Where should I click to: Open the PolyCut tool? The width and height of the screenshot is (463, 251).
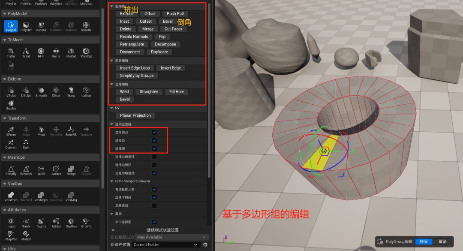coord(86,53)
